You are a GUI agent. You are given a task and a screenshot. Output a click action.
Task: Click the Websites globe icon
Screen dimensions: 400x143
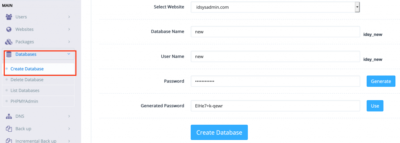pyautogui.click(x=9, y=29)
